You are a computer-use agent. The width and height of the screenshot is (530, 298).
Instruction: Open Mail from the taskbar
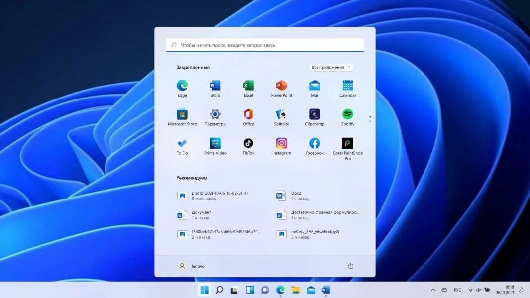[311, 290]
